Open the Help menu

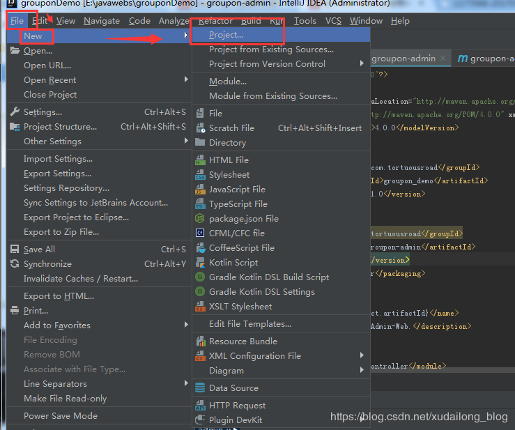point(400,21)
